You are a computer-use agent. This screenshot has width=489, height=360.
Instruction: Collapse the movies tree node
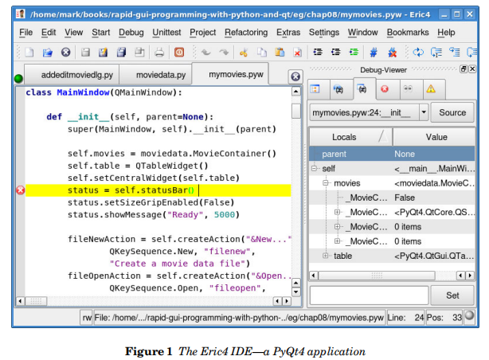(x=326, y=183)
